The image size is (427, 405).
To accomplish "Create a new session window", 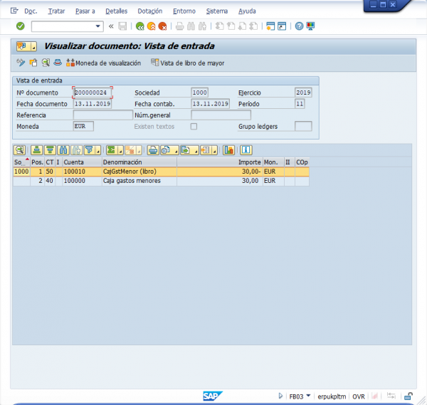I will (270, 26).
